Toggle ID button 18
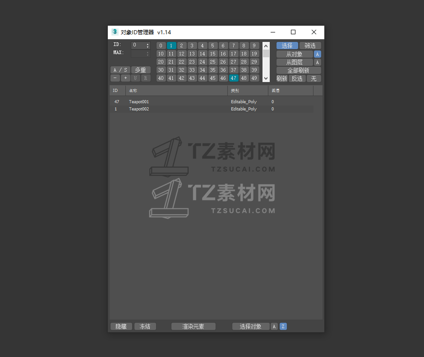The image size is (424, 357). [244, 54]
